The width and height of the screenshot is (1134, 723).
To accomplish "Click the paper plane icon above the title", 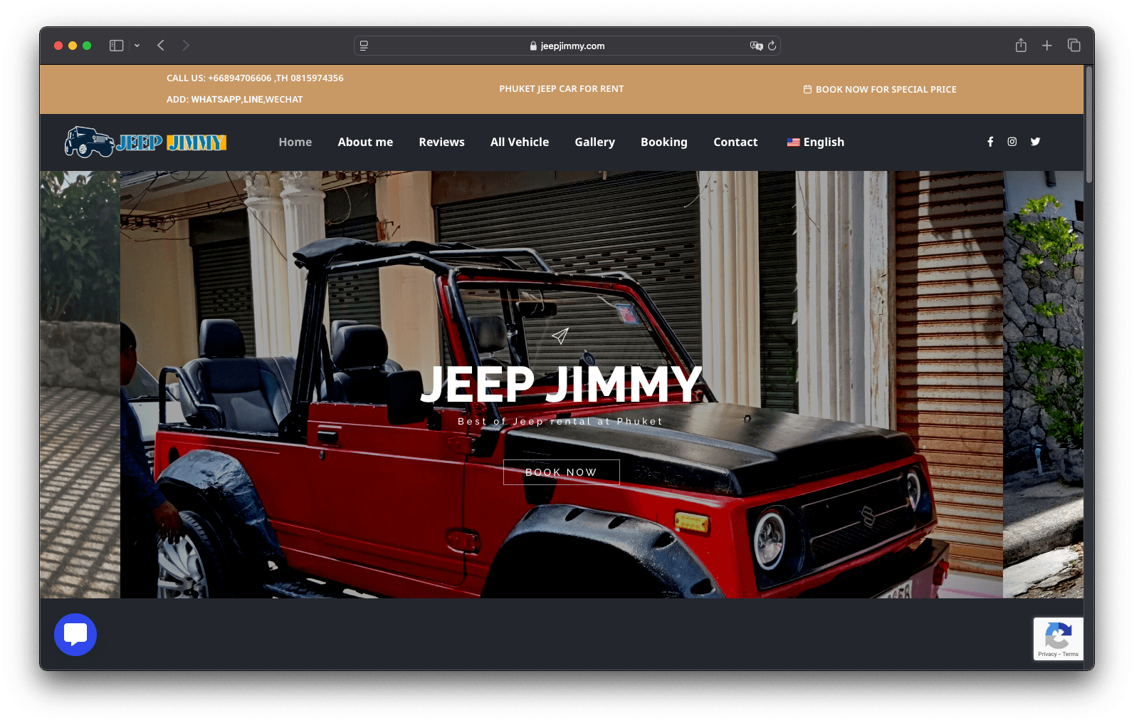I will click(x=560, y=336).
